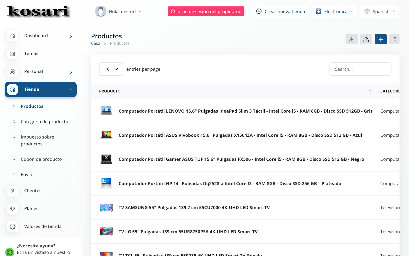Expand the Hola, nestor! user menu
The height and width of the screenshot is (256, 409).
[119, 12]
